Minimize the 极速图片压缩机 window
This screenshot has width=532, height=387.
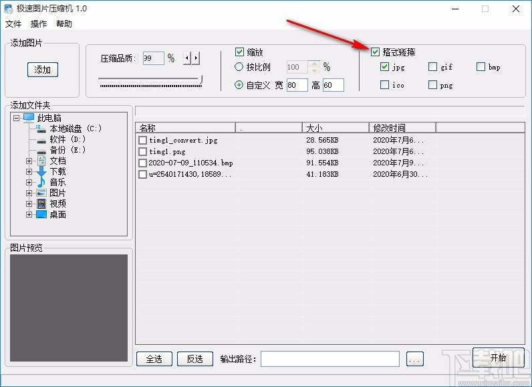point(455,9)
